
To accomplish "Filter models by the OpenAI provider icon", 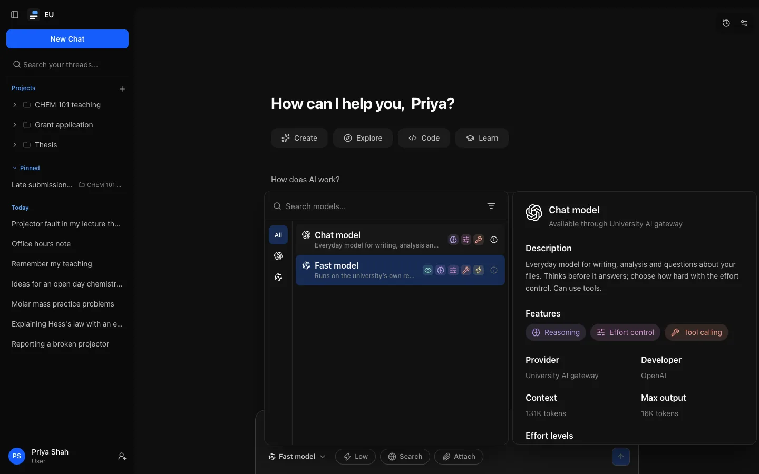I will pos(278,256).
